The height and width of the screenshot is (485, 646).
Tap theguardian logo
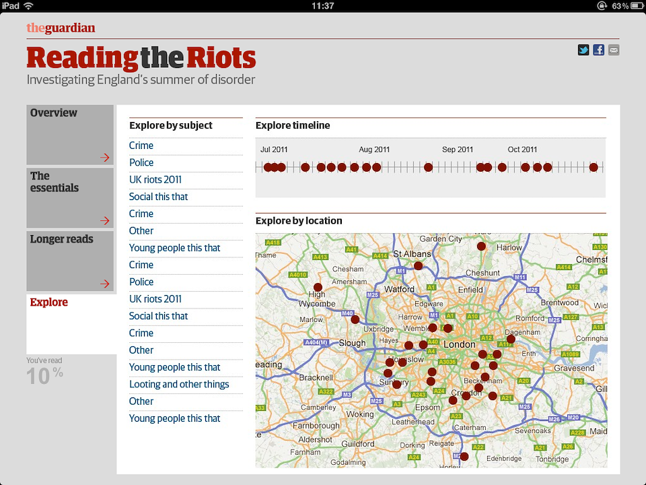tap(61, 28)
